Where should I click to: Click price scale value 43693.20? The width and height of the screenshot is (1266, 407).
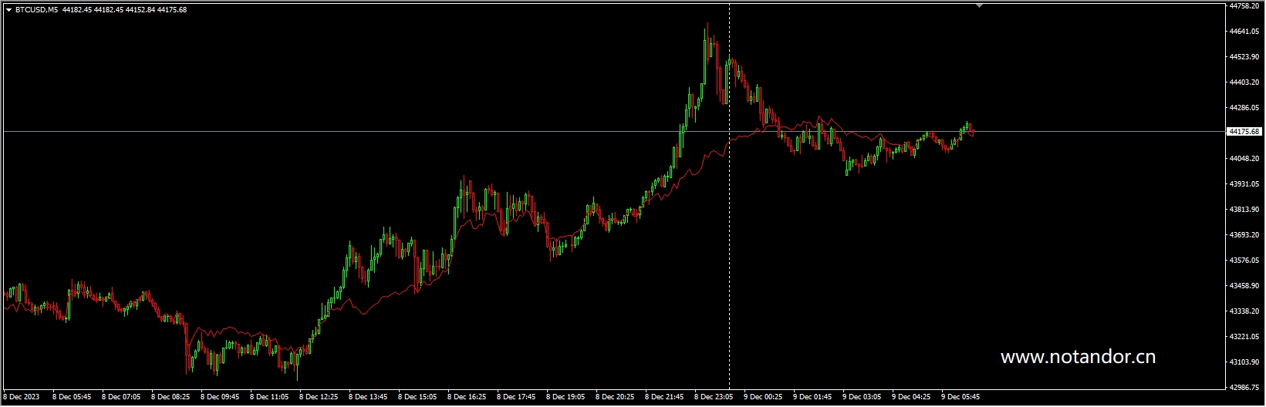[x=1244, y=235]
